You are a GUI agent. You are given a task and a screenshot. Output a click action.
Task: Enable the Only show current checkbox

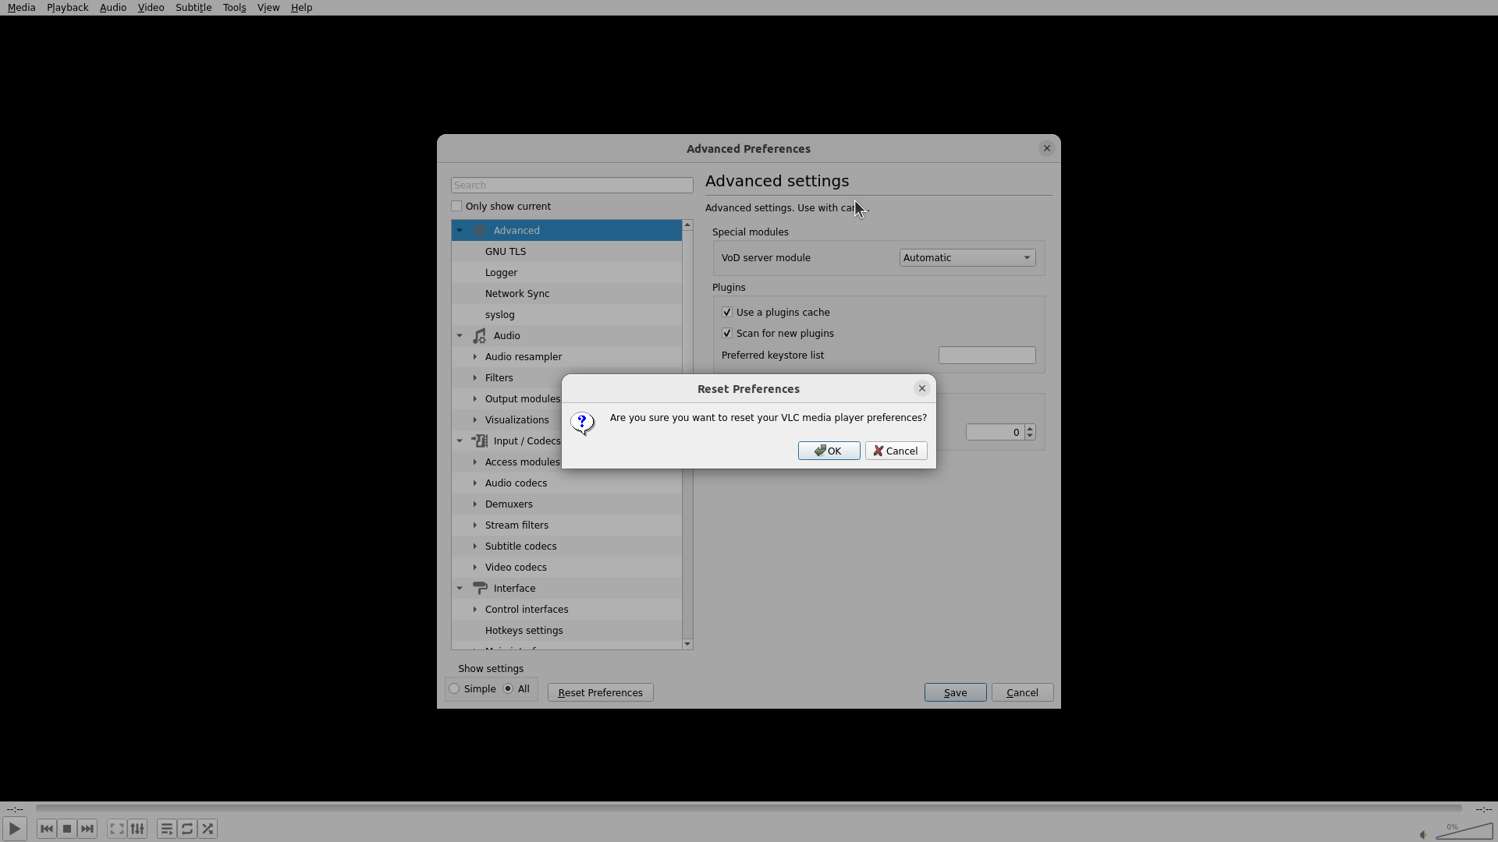[x=456, y=207]
